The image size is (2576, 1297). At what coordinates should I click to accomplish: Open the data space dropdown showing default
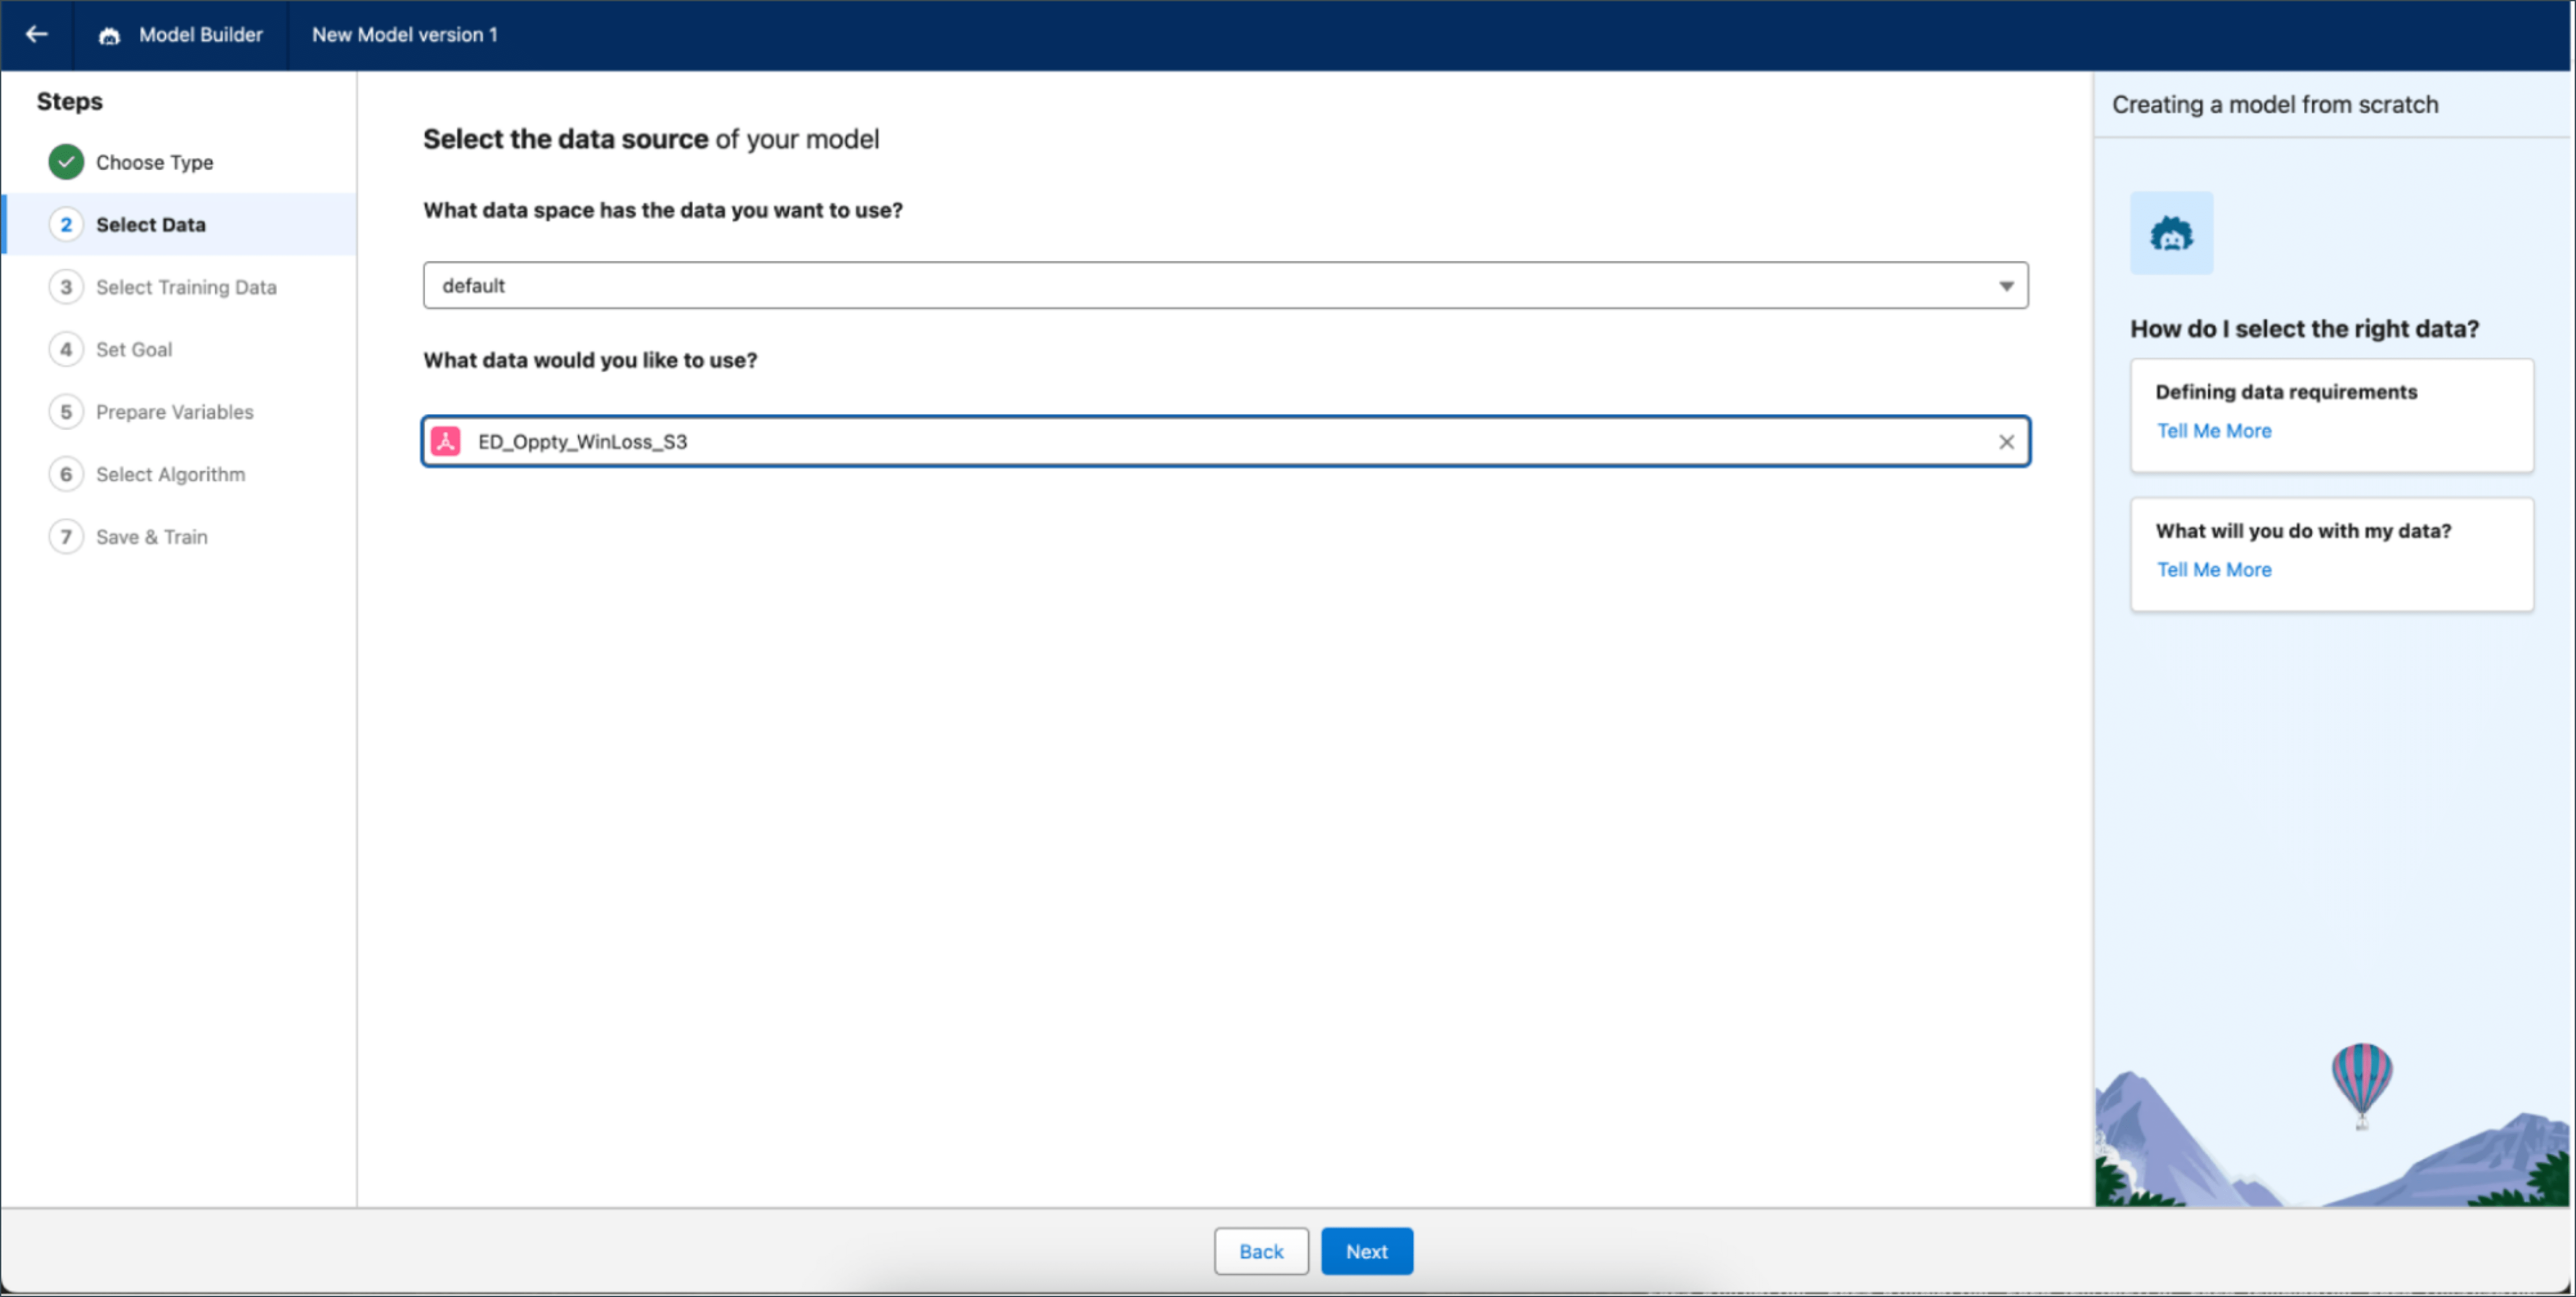coord(1225,286)
